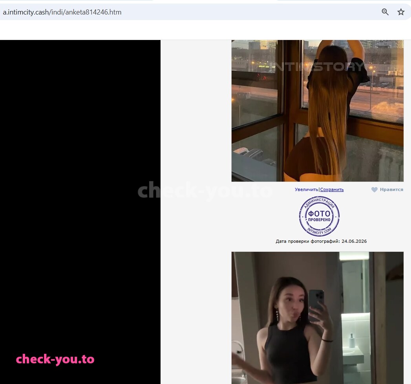Image resolution: width=411 pixels, height=384 pixels.
Task: Like the photo via Нравится label
Action: (x=391, y=189)
